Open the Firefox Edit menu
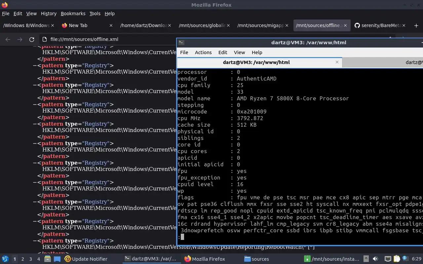This screenshot has height=264, width=423. 18,14
